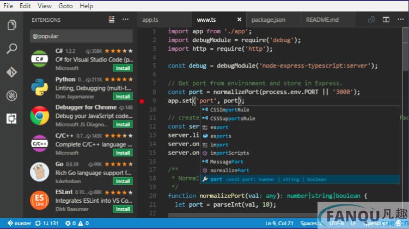This screenshot has width=409, height=229.
Task: Open the Source Control git icon
Action: click(x=12, y=72)
